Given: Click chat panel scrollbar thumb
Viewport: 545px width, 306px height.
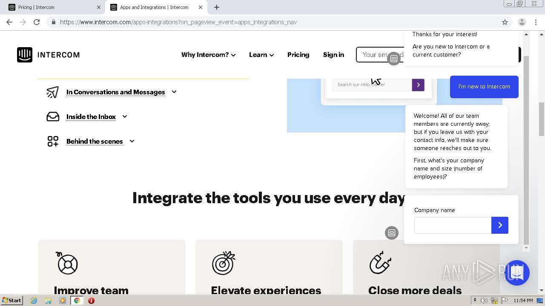Looking at the screenshot, I should coord(526,150).
